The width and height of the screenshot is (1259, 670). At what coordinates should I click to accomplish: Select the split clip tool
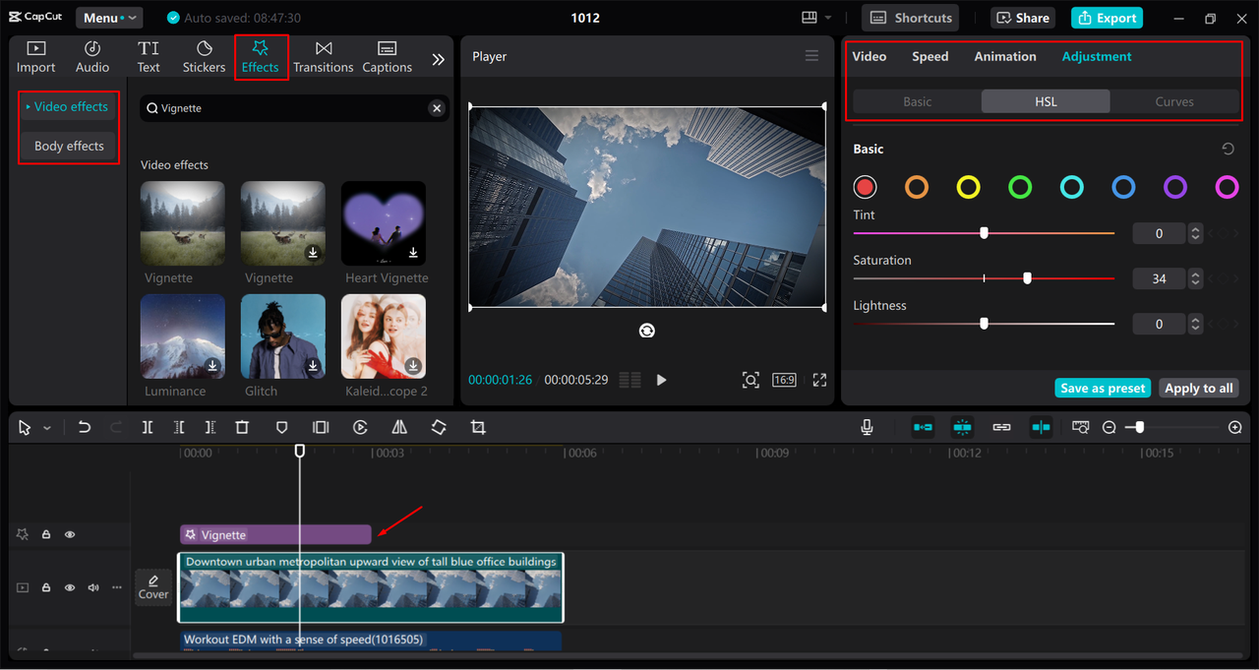148,427
